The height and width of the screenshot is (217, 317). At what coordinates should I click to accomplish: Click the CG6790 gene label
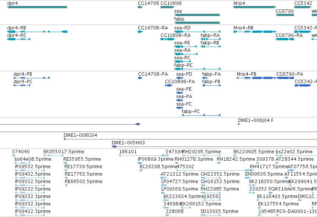pyautogui.click(x=285, y=11)
